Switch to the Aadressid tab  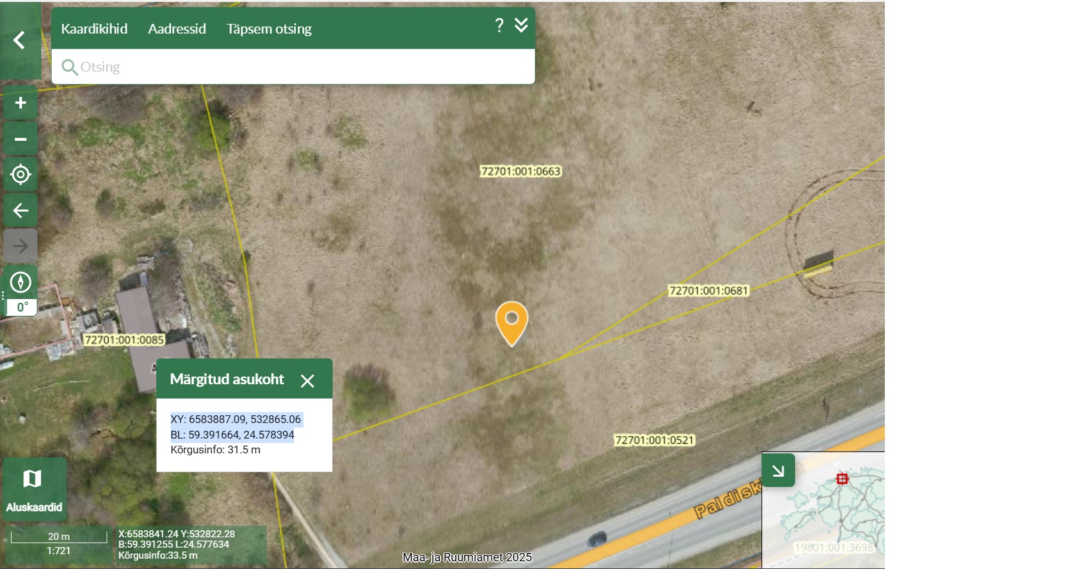click(x=177, y=28)
